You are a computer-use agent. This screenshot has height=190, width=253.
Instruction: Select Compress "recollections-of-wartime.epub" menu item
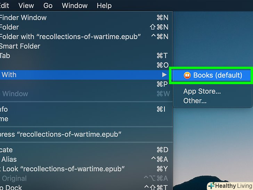pos(61,134)
